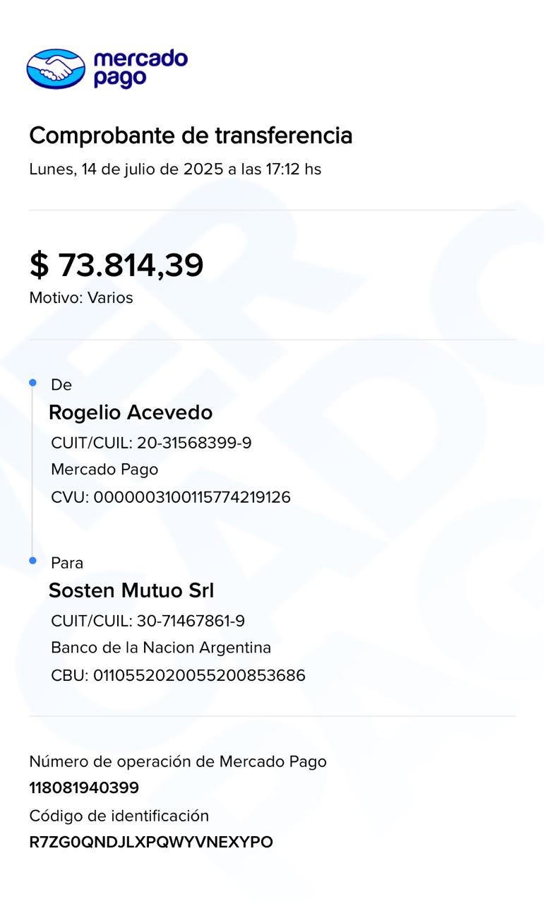Click the Banco de la Nacion Argentina text
This screenshot has width=545, height=904.
tap(161, 648)
